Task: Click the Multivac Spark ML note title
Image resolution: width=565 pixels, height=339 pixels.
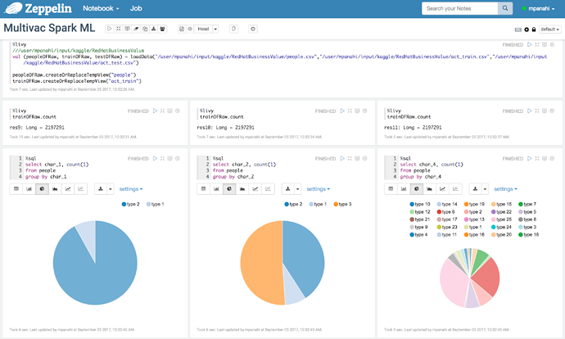Action: pyautogui.click(x=49, y=28)
